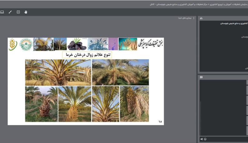The image size is (248, 143).
Task: Click the calligraphy heading بخش تحقیقات گیاهپزشکی
Action: click(151, 44)
